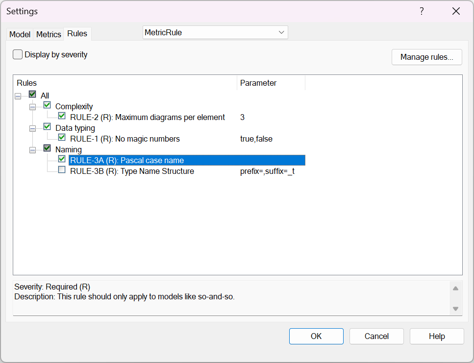Switch to the Model tab
The height and width of the screenshot is (363, 474).
[x=20, y=34]
